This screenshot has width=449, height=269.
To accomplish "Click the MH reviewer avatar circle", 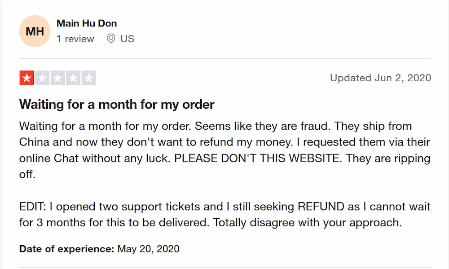I will click(35, 31).
